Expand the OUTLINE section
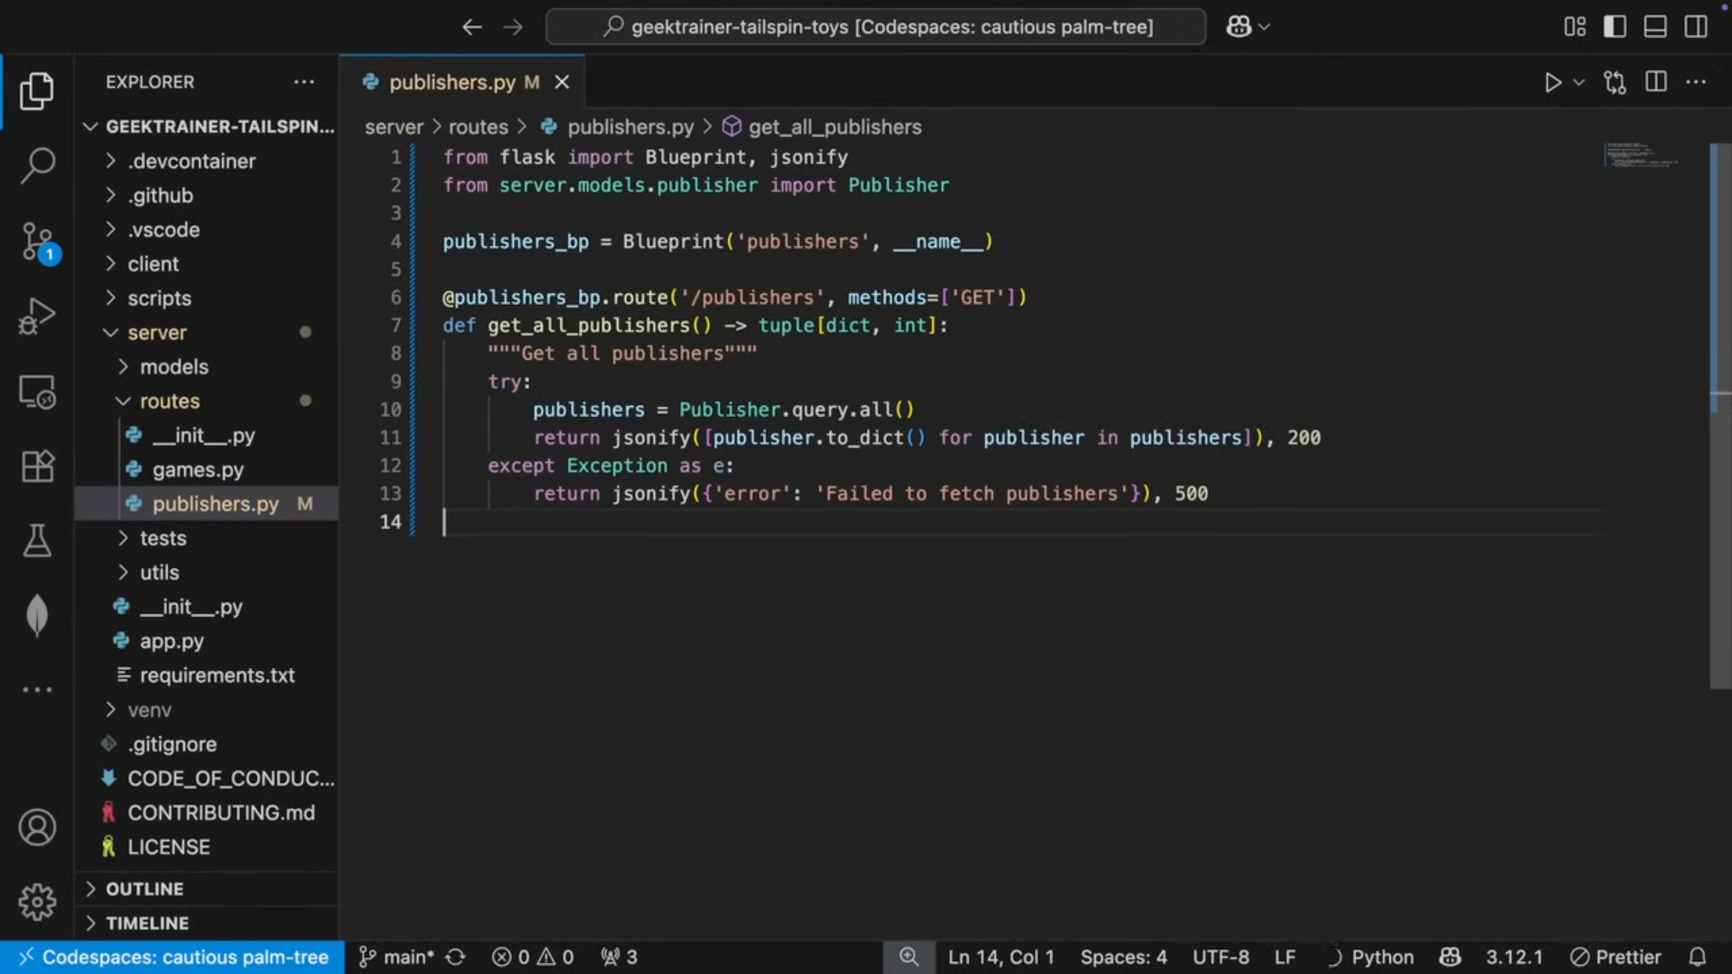The image size is (1732, 974). point(144,889)
